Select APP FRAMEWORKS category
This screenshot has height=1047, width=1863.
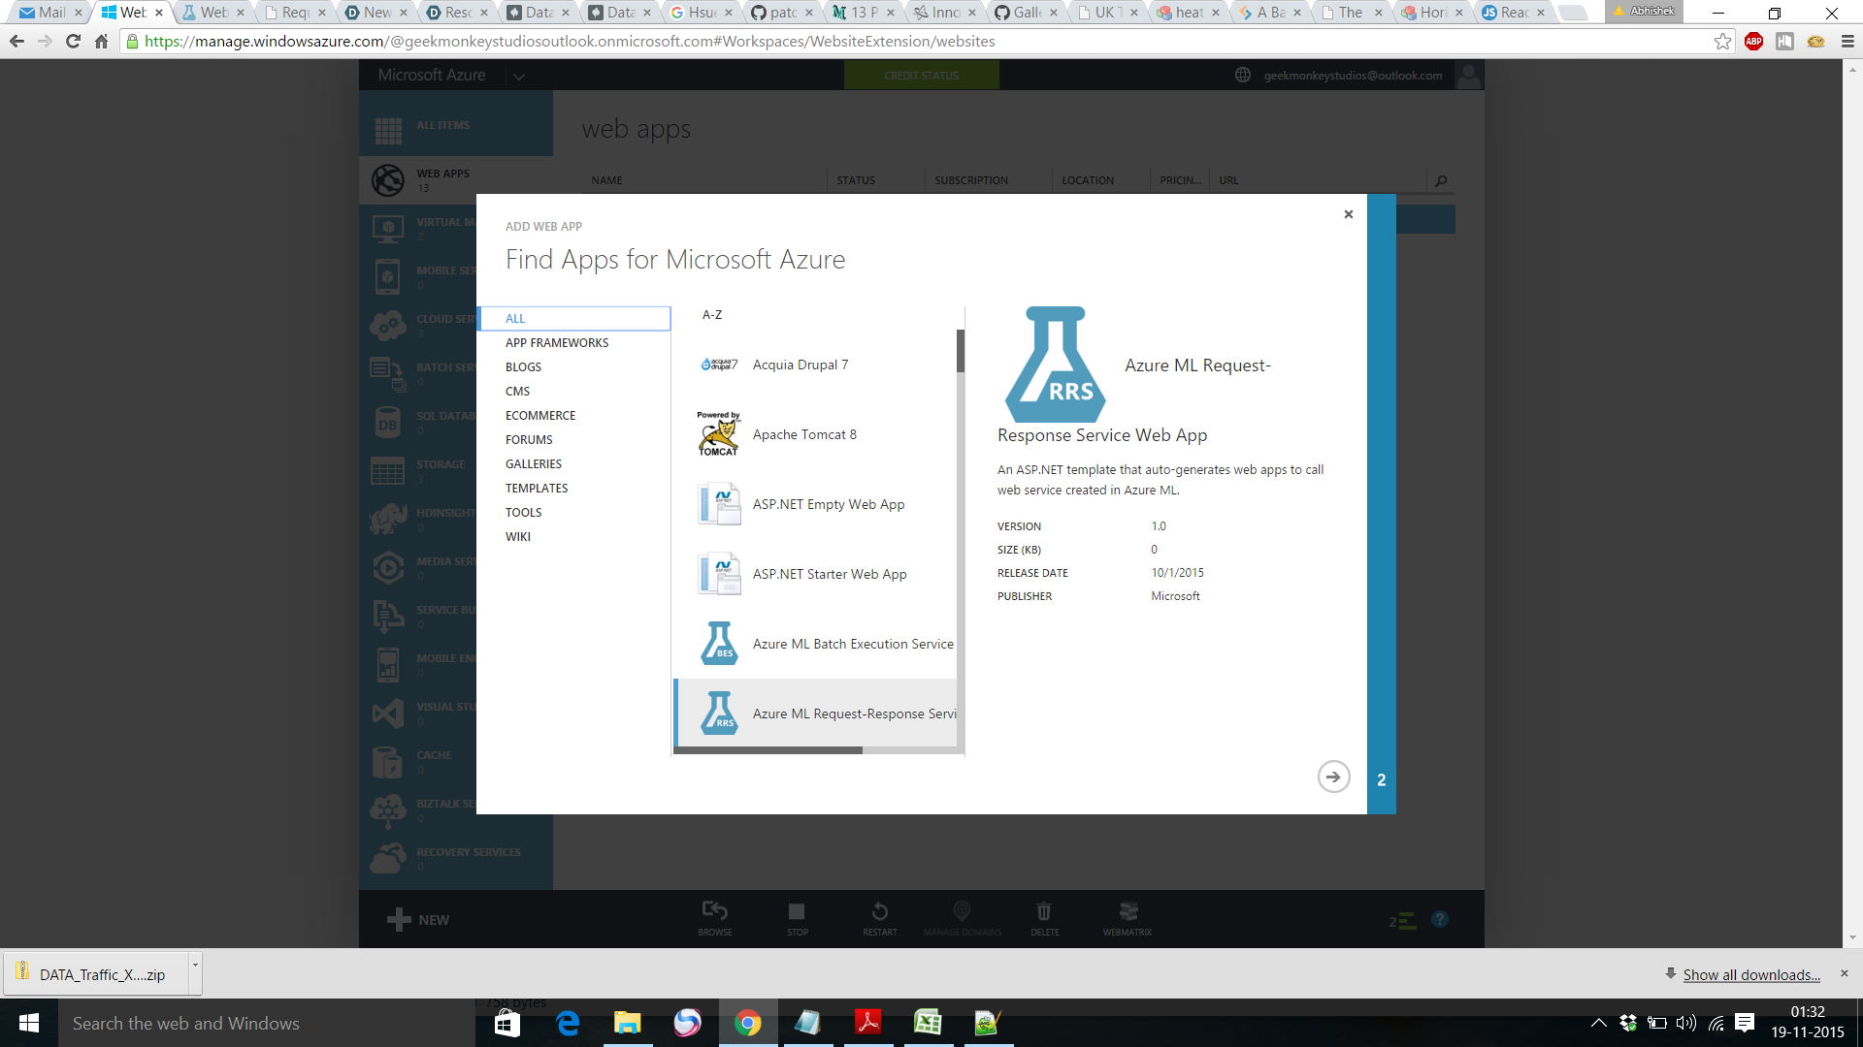click(556, 343)
